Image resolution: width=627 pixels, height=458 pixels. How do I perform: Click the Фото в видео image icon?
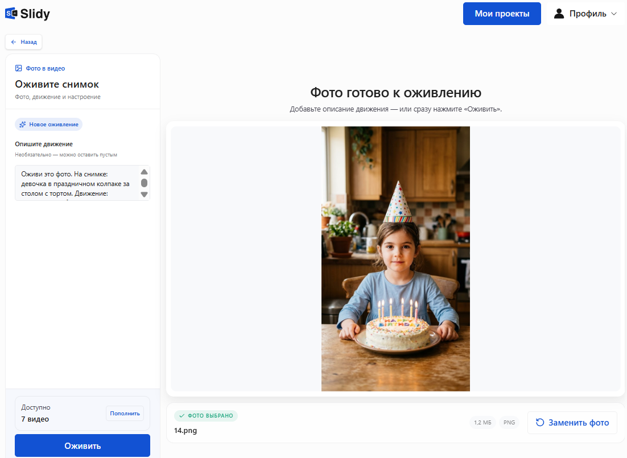click(18, 68)
